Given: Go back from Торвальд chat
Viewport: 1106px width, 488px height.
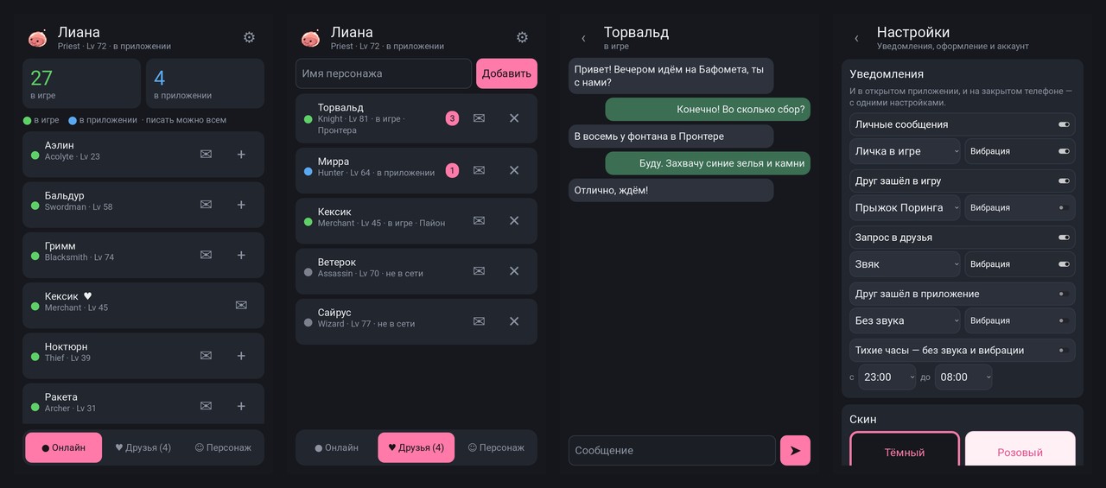Looking at the screenshot, I should 583,38.
